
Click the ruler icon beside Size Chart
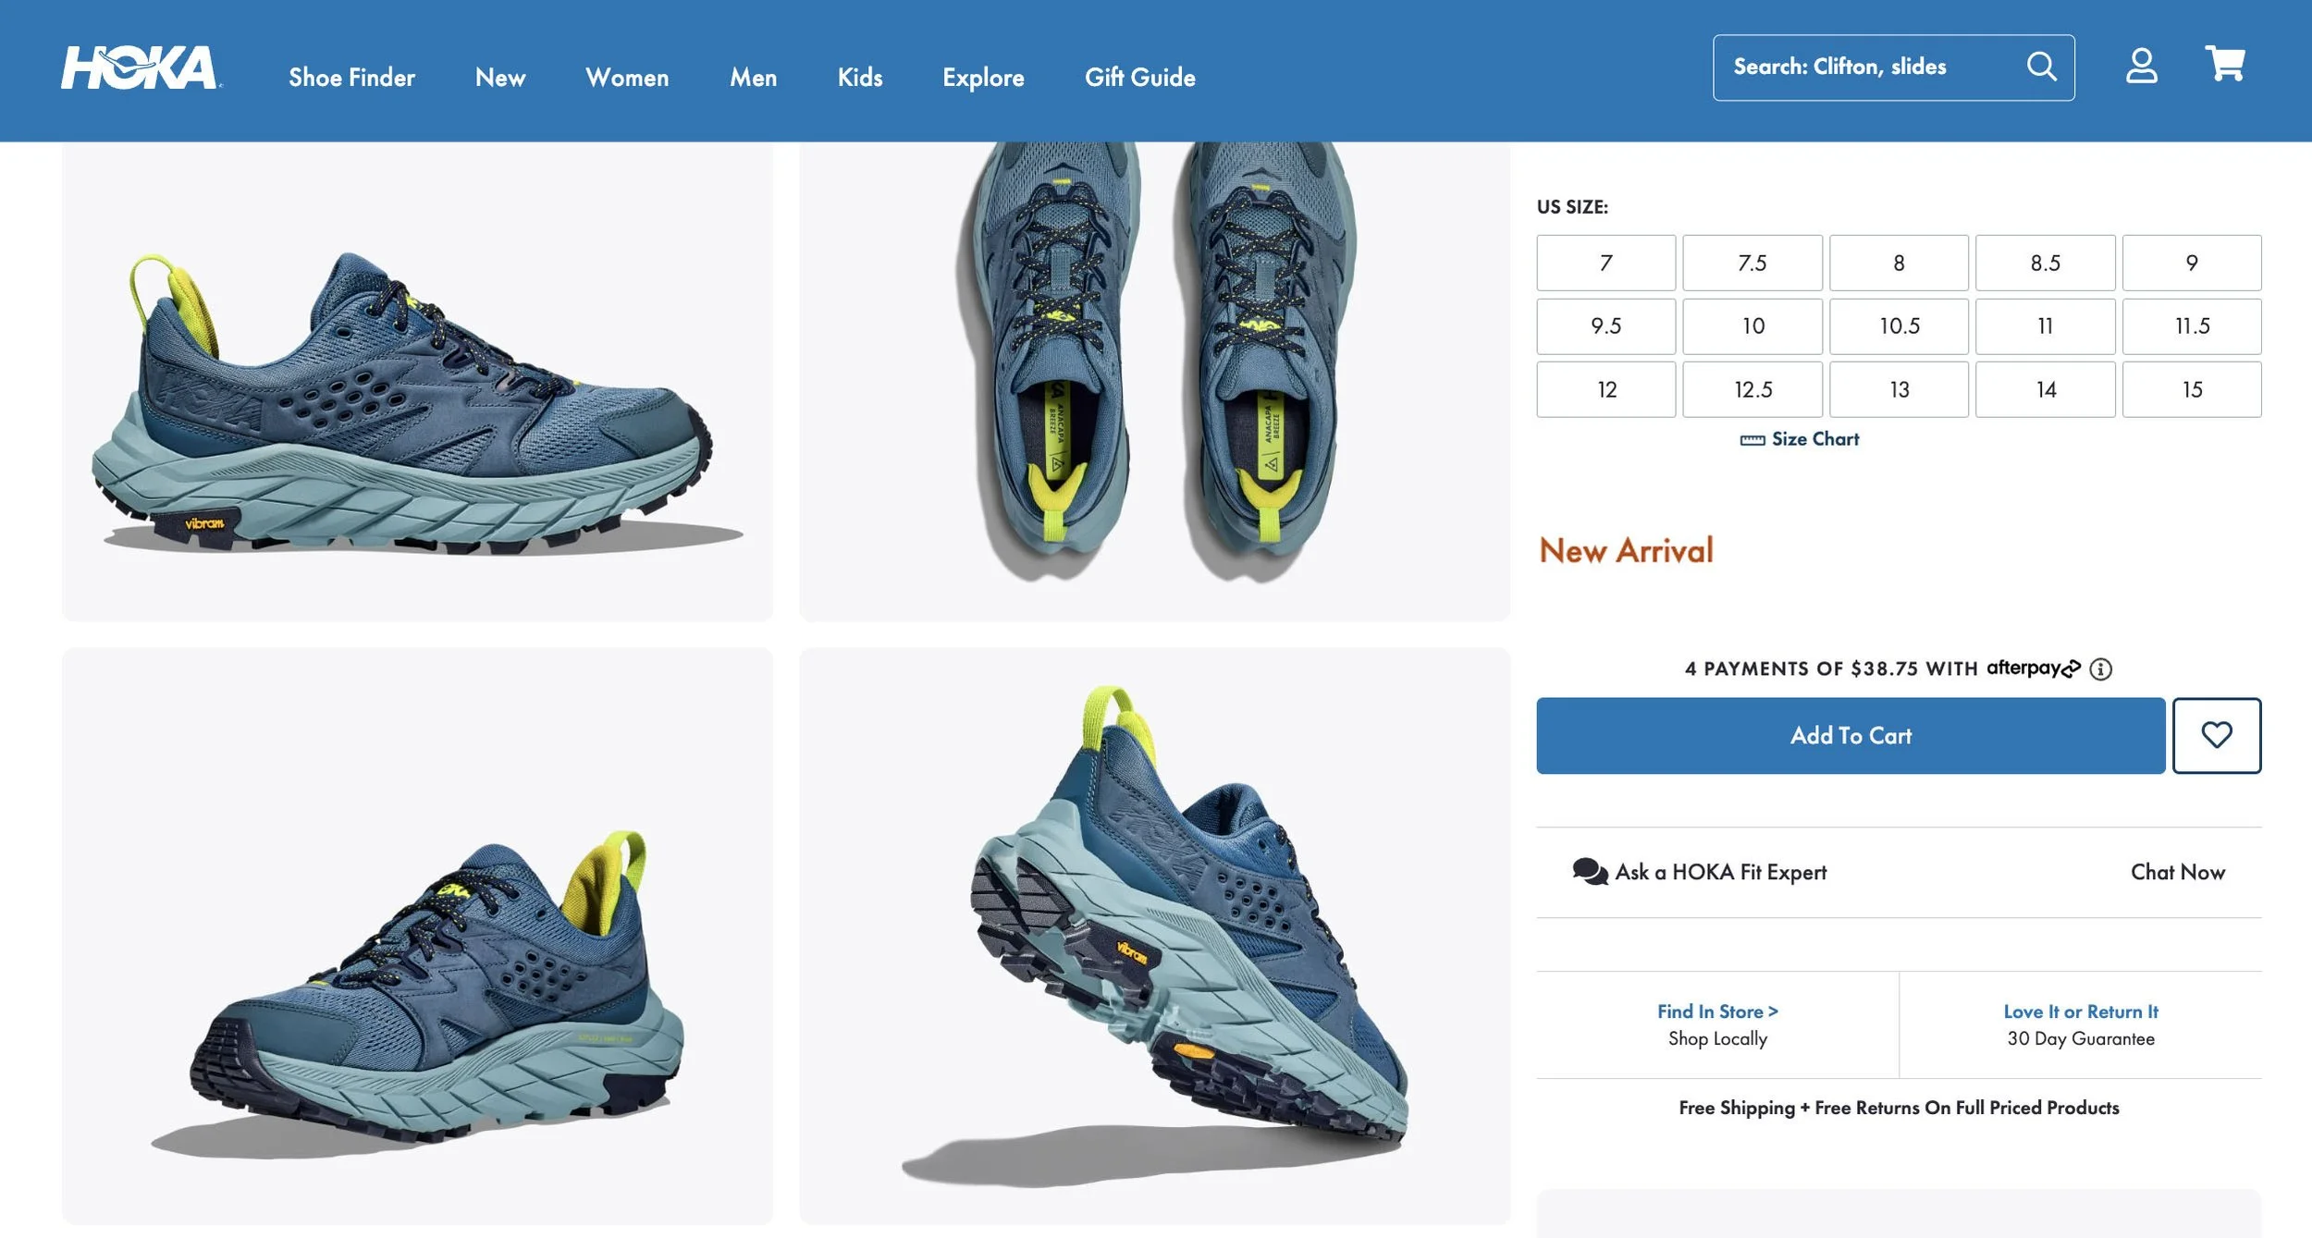tap(1752, 440)
